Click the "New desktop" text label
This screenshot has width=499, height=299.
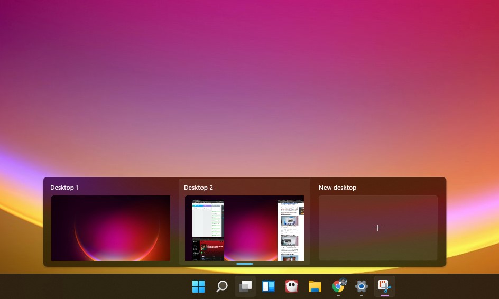337,188
